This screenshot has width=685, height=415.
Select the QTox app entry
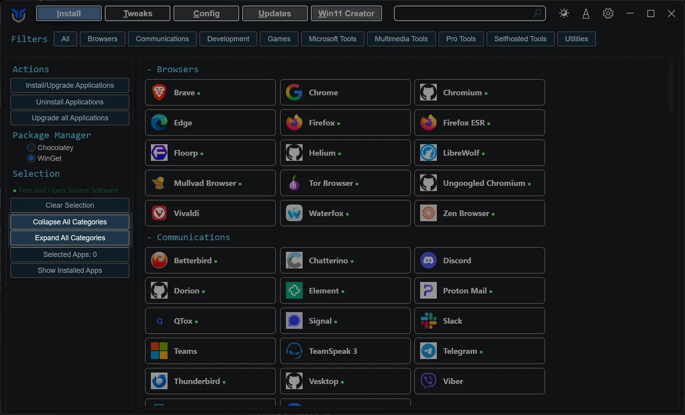click(210, 320)
